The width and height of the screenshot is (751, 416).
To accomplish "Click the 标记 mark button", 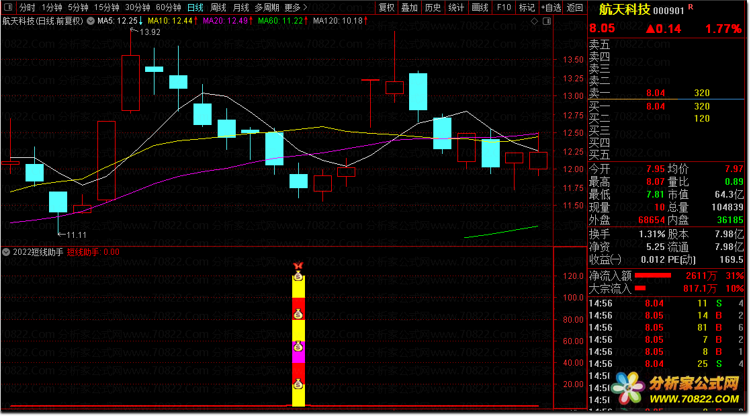I will 527,7.
